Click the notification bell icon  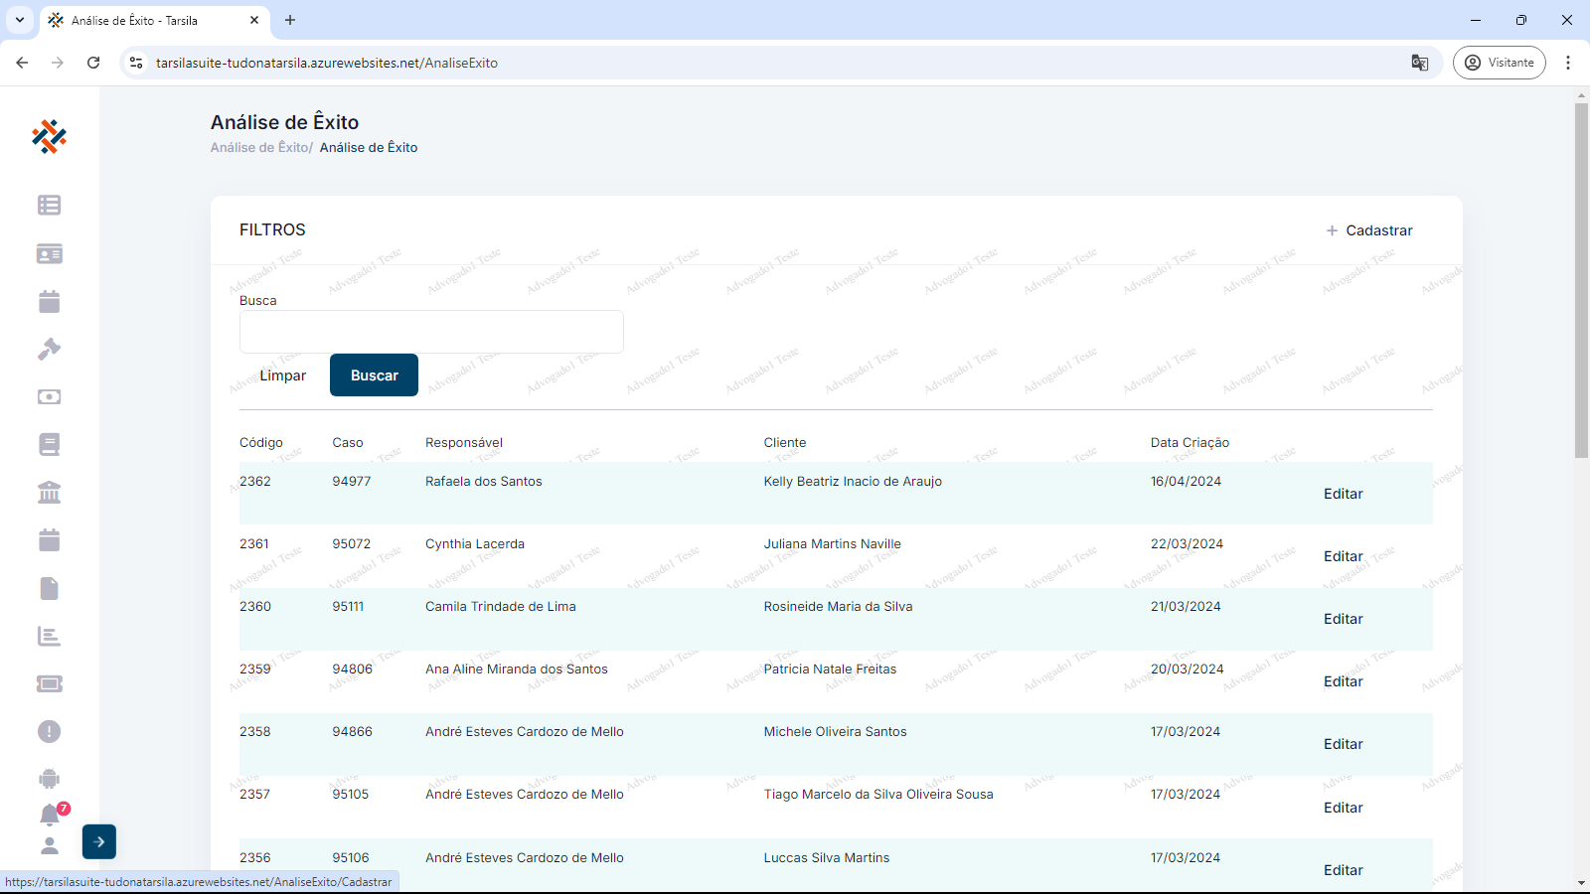coord(50,816)
